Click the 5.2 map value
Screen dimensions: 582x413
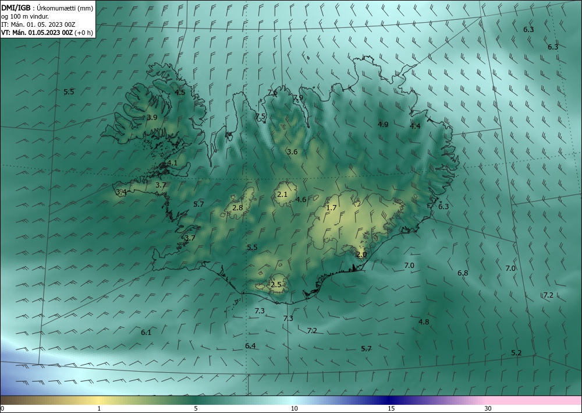[517, 352]
